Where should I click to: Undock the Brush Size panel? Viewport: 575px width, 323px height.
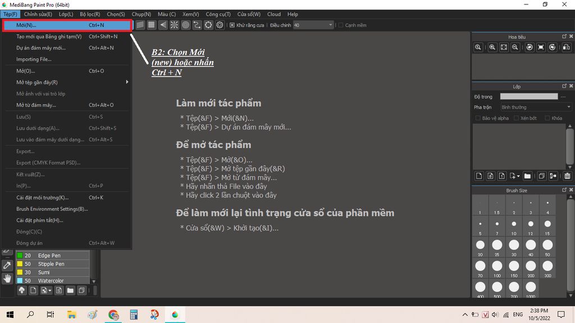[564, 190]
